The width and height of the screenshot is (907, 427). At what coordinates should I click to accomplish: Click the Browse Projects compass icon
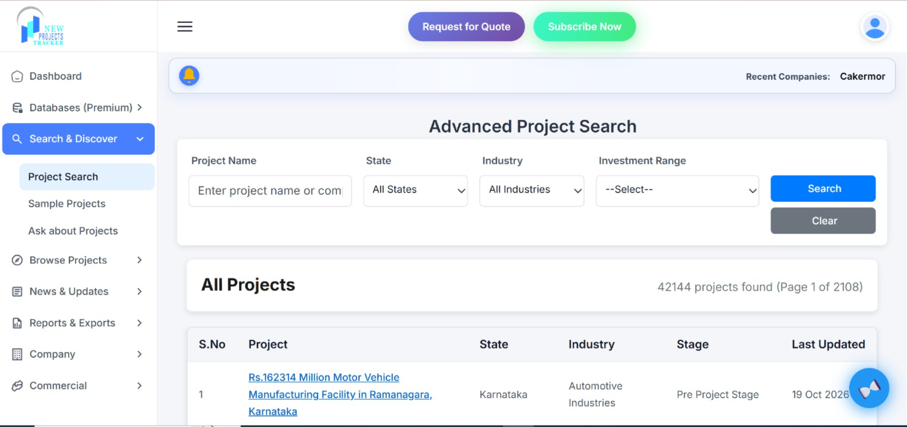(x=17, y=260)
